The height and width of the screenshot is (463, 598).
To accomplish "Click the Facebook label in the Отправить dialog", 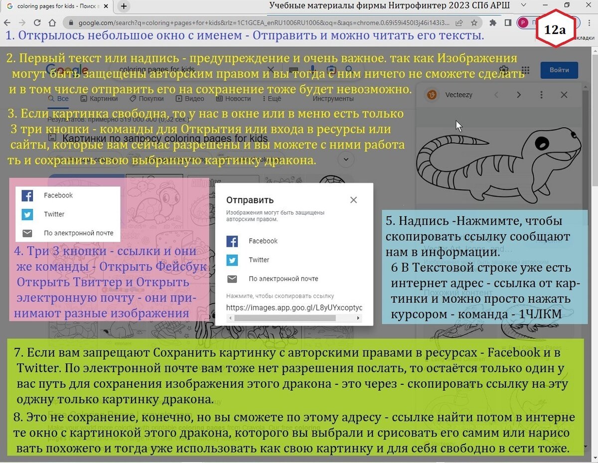I will pos(263,241).
